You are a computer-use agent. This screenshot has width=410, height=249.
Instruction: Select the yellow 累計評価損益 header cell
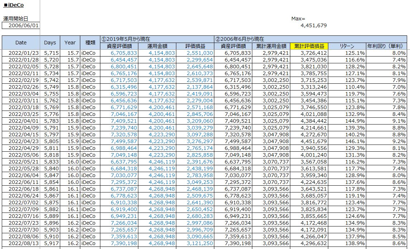pos(309,46)
